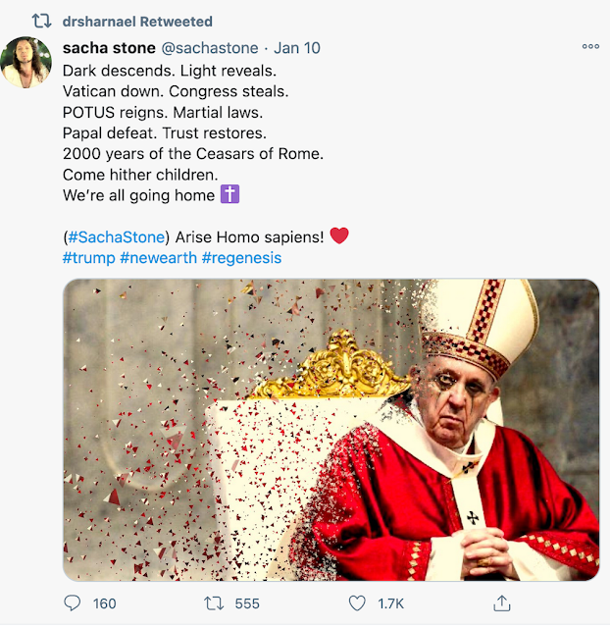Click the 555 retweet count
610x628 pixels.
[x=247, y=603]
